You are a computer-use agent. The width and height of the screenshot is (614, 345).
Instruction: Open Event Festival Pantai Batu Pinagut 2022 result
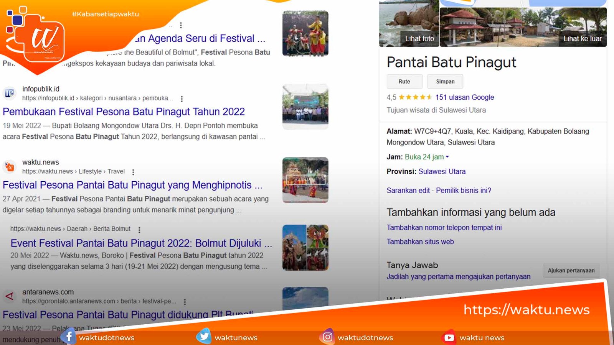coord(141,243)
